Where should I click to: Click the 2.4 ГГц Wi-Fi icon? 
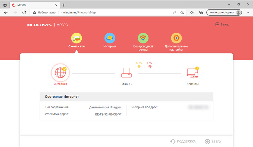tap(139, 66)
